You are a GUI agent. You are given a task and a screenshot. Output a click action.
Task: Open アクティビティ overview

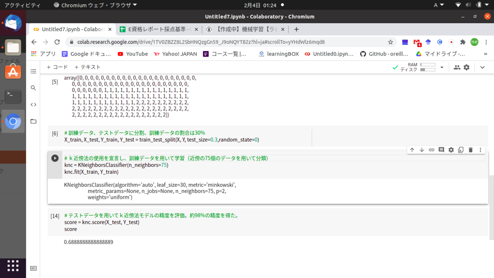click(22, 5)
